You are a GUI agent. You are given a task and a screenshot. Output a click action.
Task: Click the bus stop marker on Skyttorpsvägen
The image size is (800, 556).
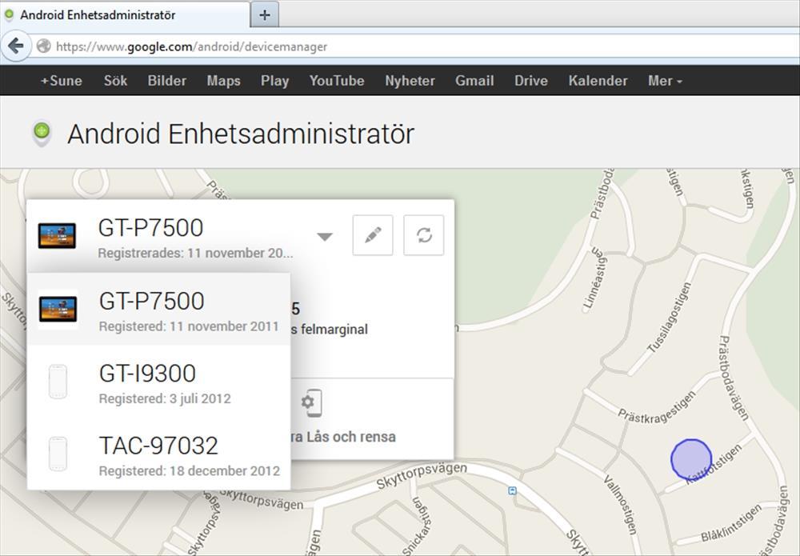[x=512, y=490]
